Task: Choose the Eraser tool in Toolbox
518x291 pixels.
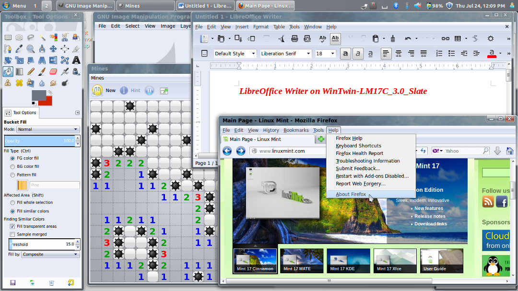Action: coord(53,71)
